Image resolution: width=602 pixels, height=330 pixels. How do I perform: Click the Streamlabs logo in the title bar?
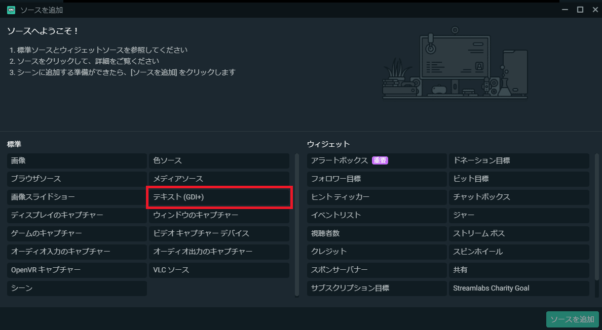pyautogui.click(x=11, y=10)
